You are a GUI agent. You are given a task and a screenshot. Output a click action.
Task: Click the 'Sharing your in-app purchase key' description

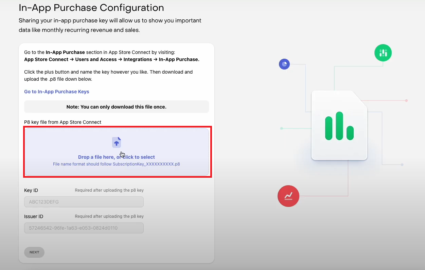(110, 25)
